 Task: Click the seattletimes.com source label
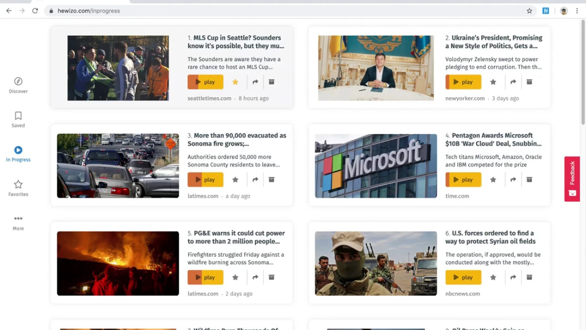click(209, 98)
